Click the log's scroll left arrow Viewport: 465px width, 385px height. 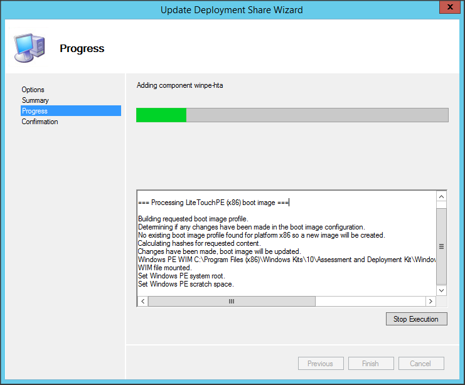click(x=142, y=301)
